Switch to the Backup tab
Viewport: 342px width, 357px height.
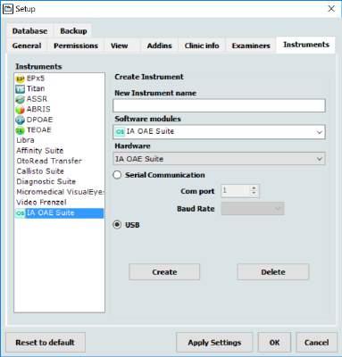(x=73, y=31)
